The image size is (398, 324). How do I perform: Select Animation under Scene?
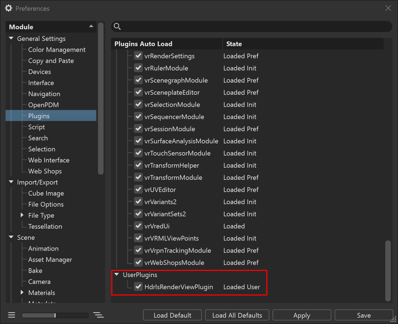tap(43, 248)
